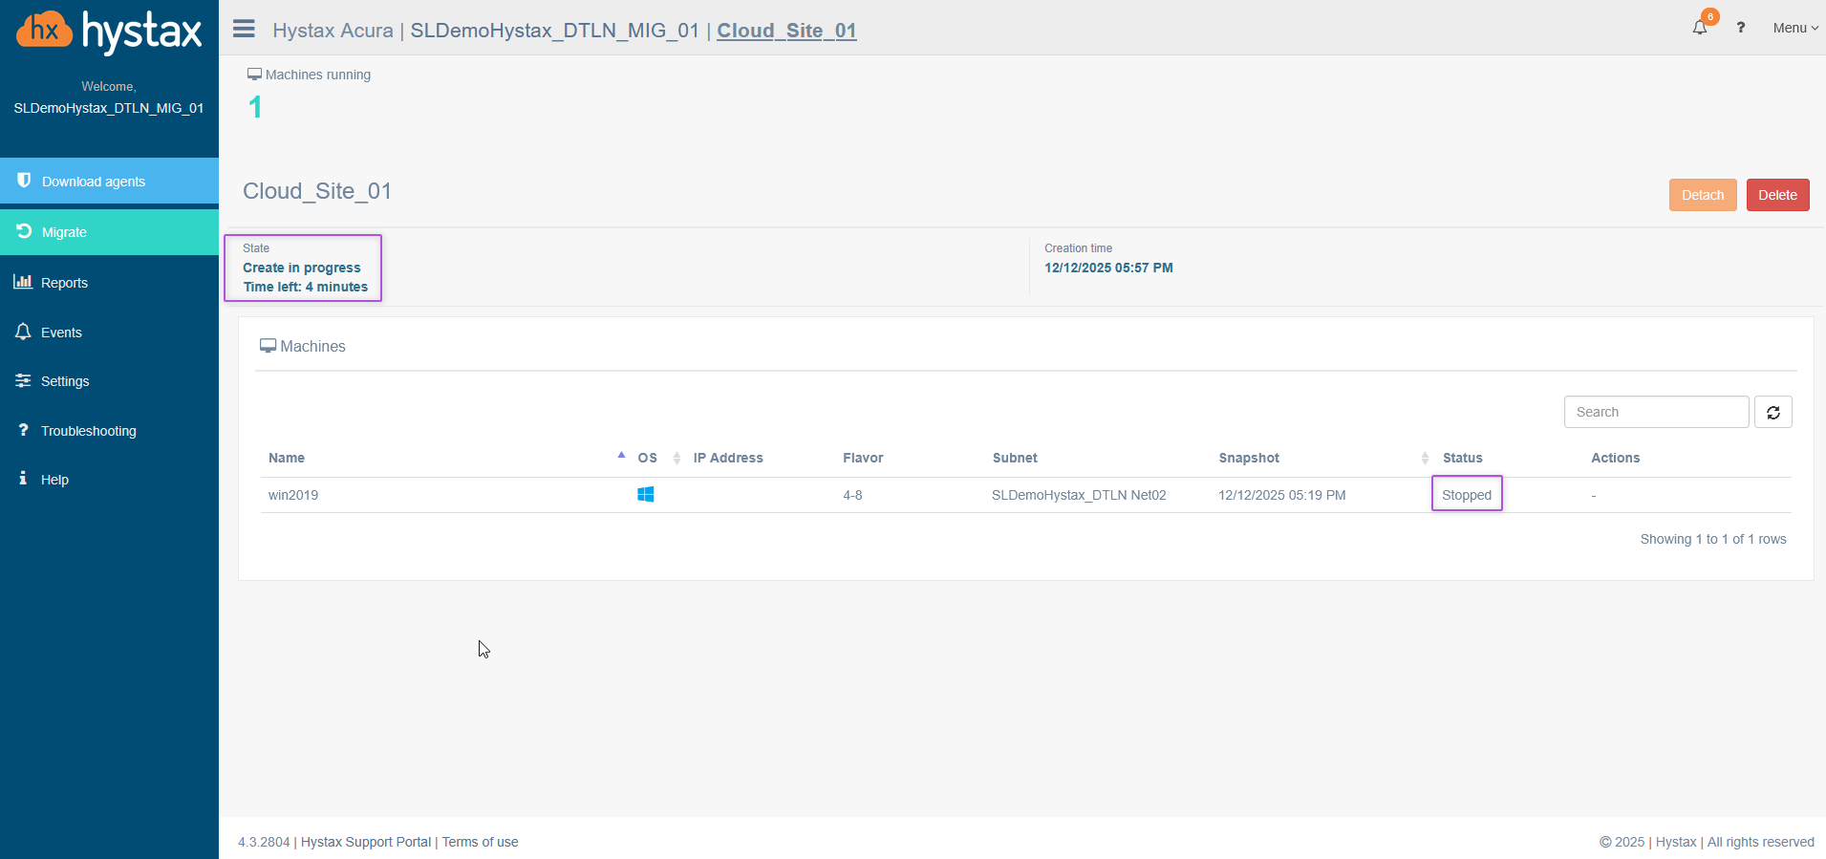Refresh the machines table
The width and height of the screenshot is (1826, 859).
click(1772, 413)
